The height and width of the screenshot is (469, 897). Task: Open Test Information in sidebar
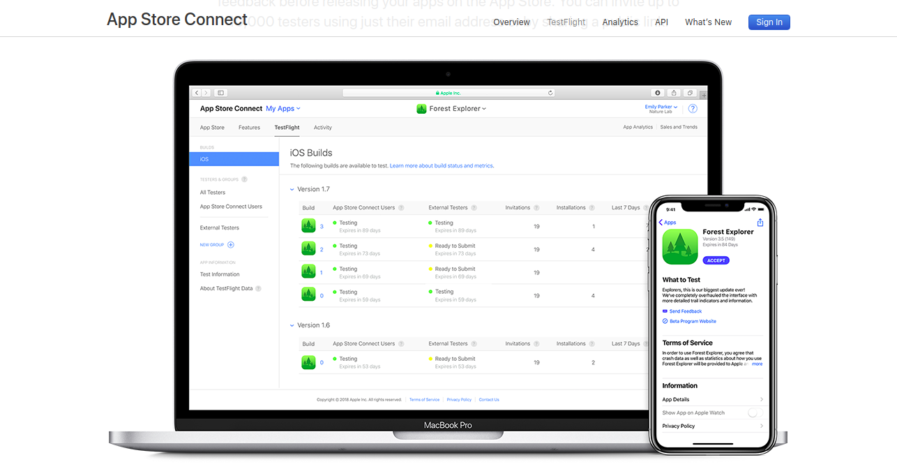click(220, 274)
